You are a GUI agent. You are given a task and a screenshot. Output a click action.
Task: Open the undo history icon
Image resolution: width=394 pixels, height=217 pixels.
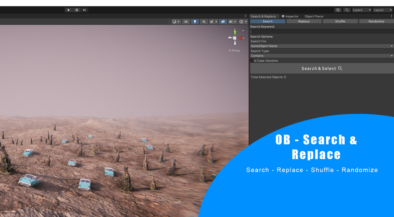[x=338, y=10]
